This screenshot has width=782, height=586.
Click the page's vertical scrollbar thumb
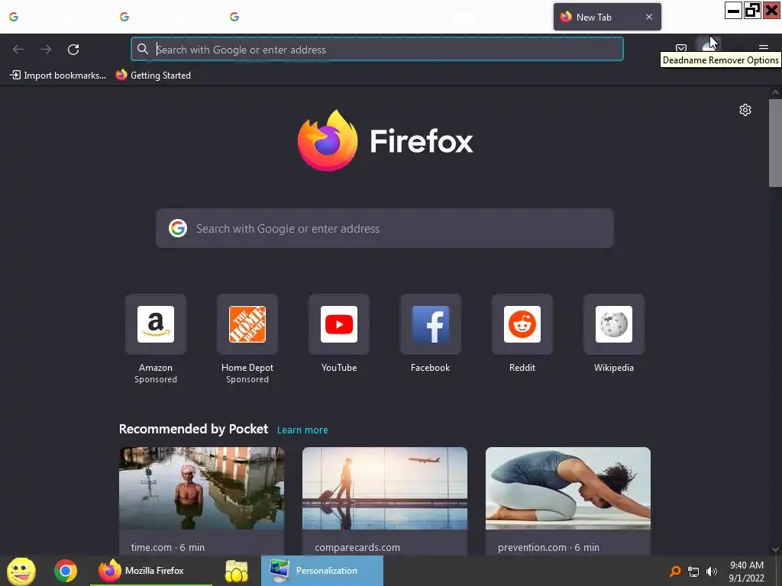[x=775, y=143]
